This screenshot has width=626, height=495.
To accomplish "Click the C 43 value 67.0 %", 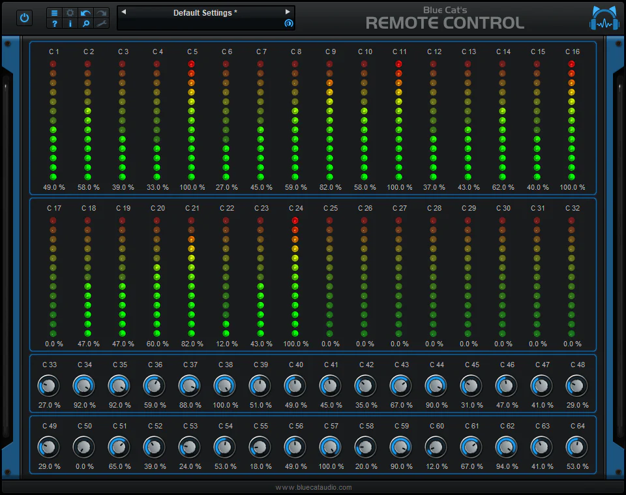I will click(x=401, y=405).
